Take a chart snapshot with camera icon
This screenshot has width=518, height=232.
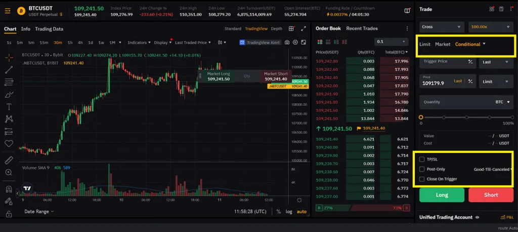pos(287,43)
